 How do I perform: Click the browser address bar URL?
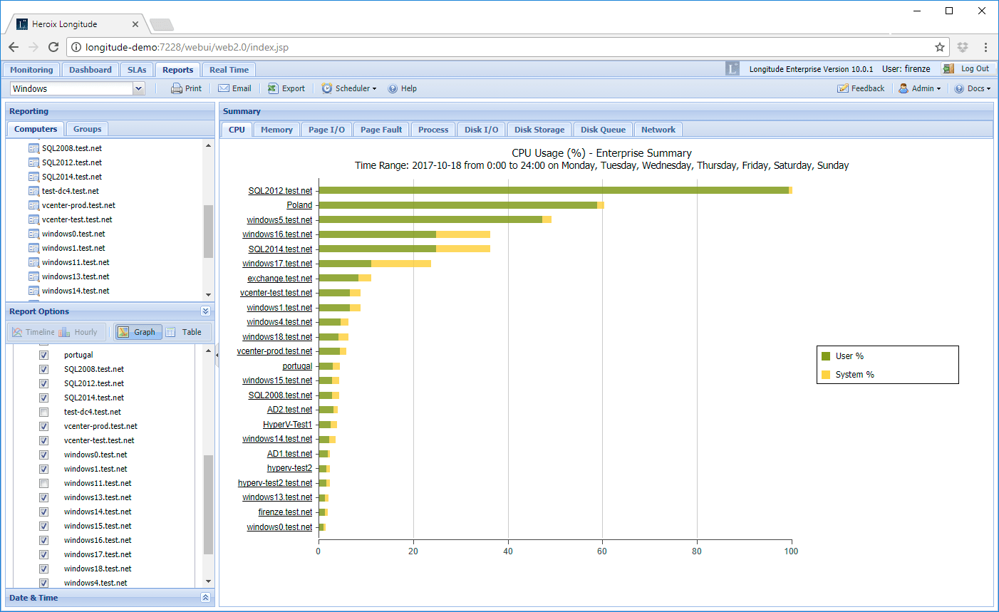point(187,47)
